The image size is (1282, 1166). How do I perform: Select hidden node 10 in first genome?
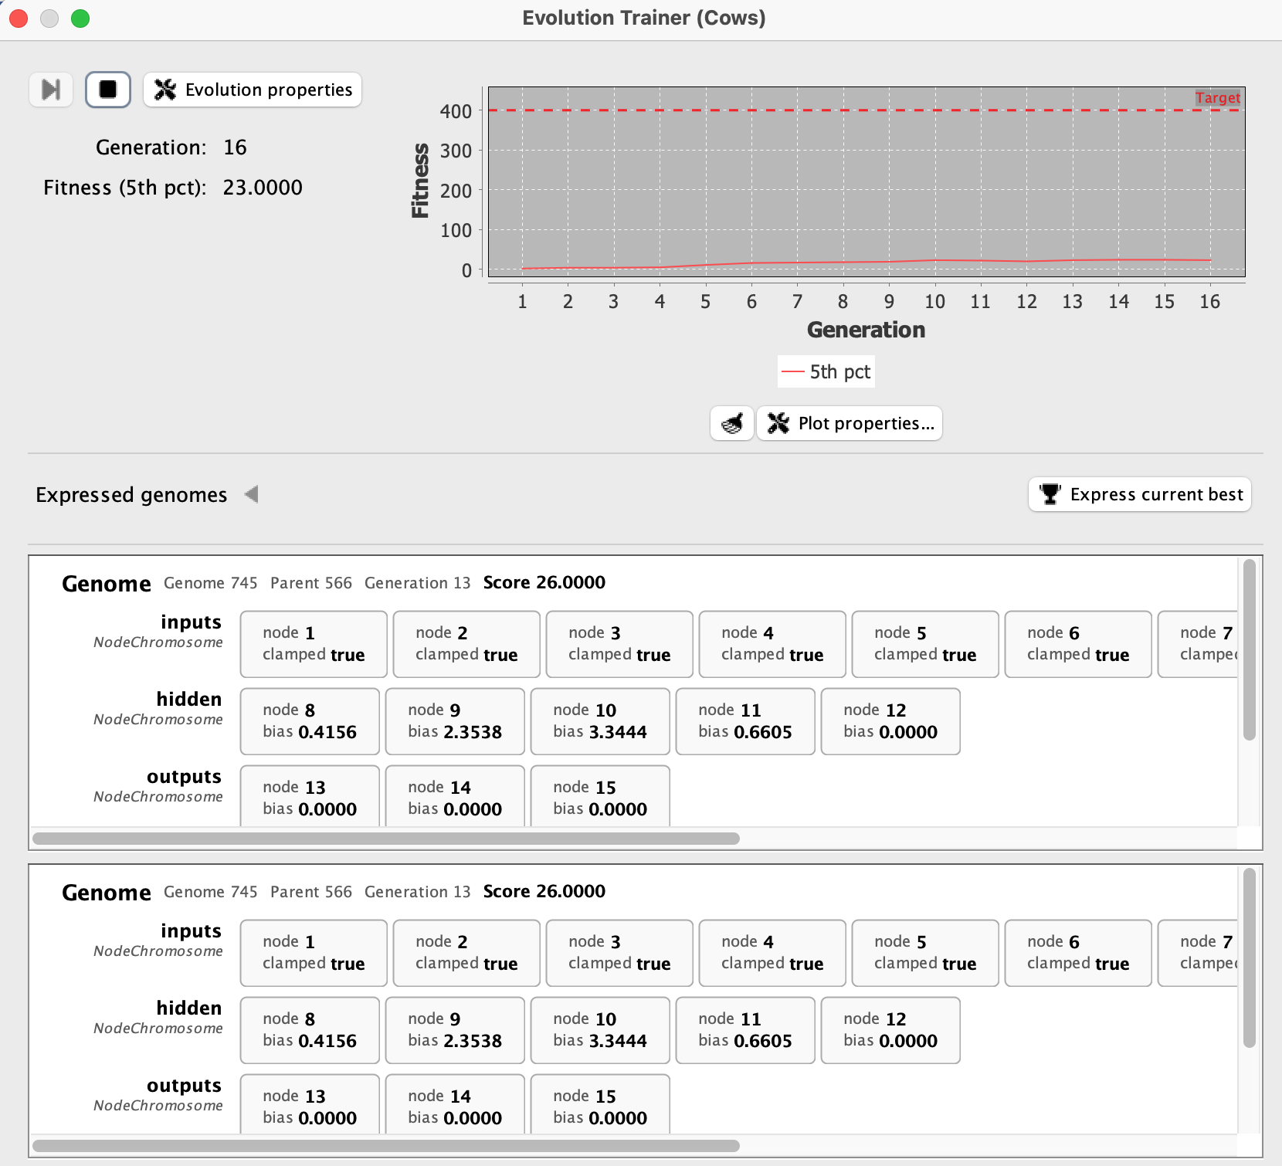point(600,721)
